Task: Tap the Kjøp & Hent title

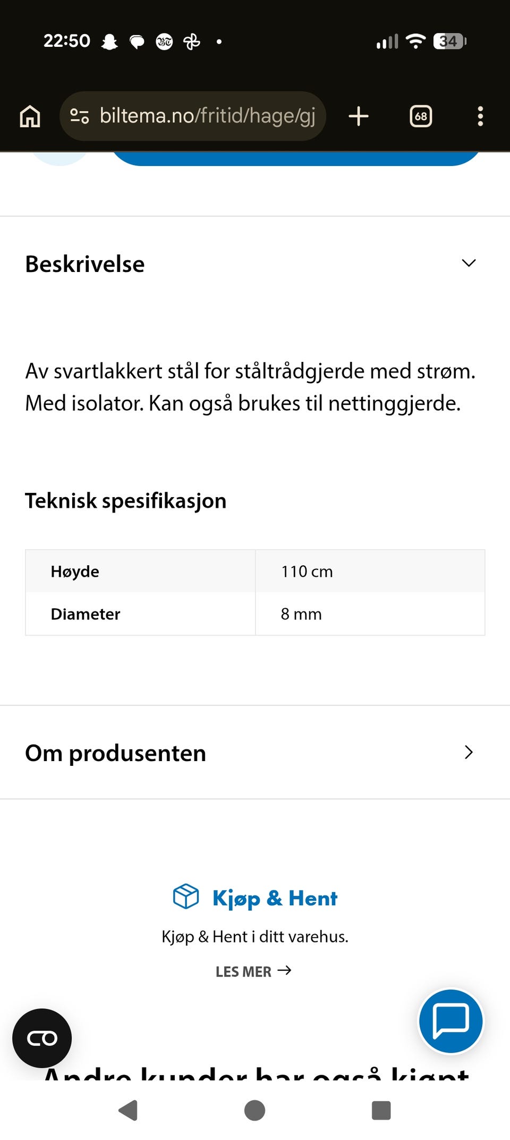Action: (275, 898)
